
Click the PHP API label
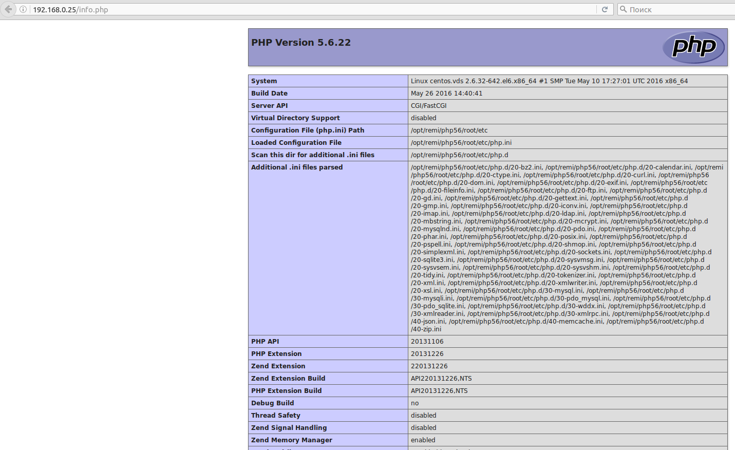tap(265, 342)
